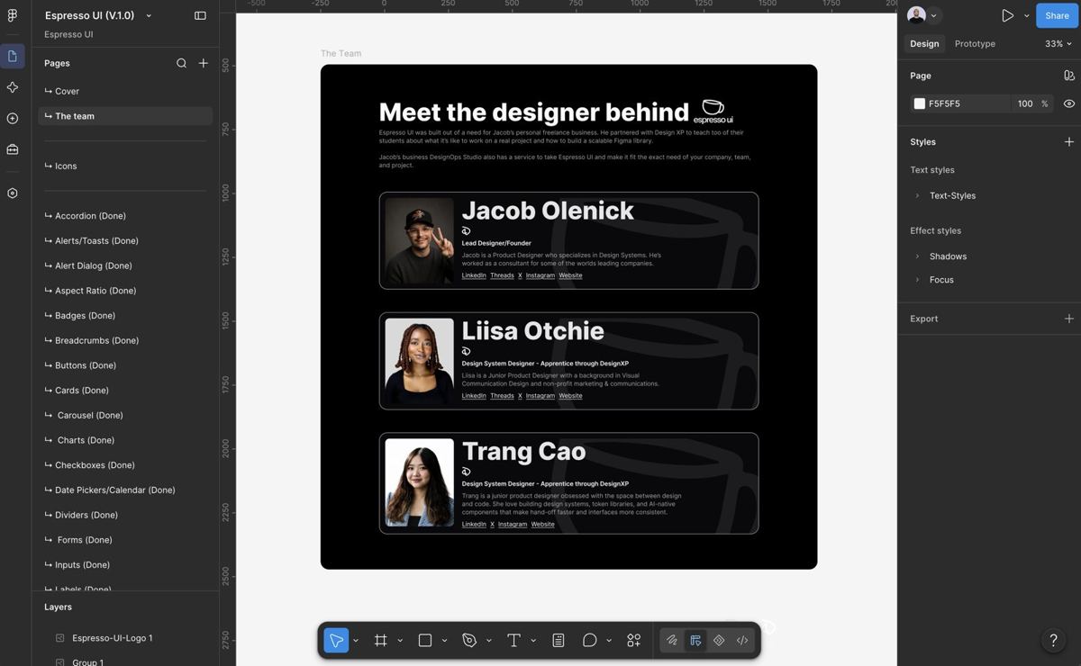The height and width of the screenshot is (666, 1081).
Task: Open the Actions components icon
Action: tap(634, 640)
